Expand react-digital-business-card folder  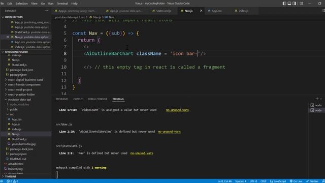click(25, 80)
